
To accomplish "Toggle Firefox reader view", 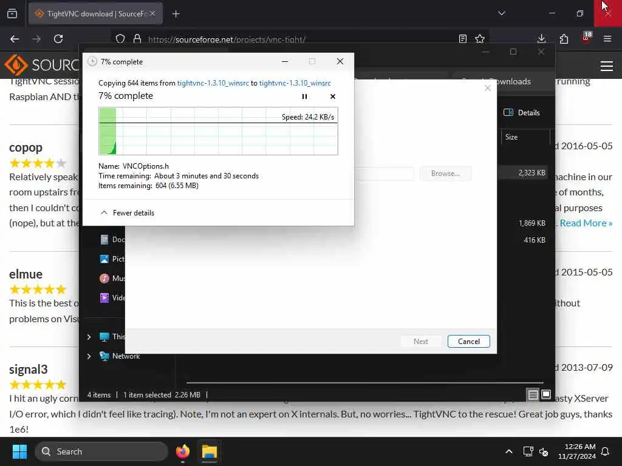I will [462, 39].
